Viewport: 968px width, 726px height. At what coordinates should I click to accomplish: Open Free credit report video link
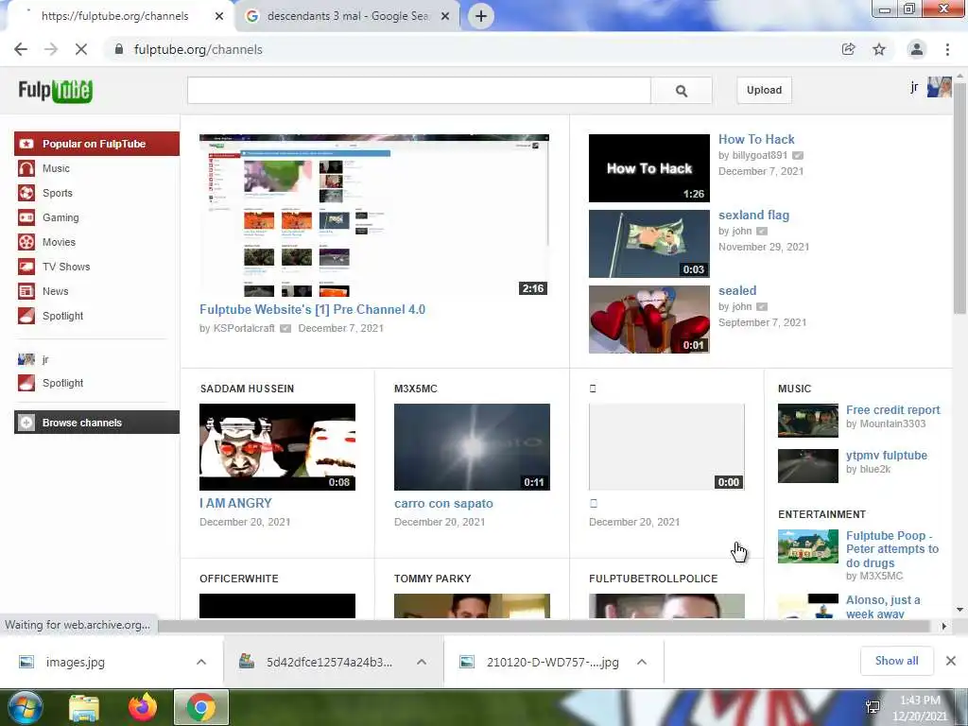click(x=892, y=410)
